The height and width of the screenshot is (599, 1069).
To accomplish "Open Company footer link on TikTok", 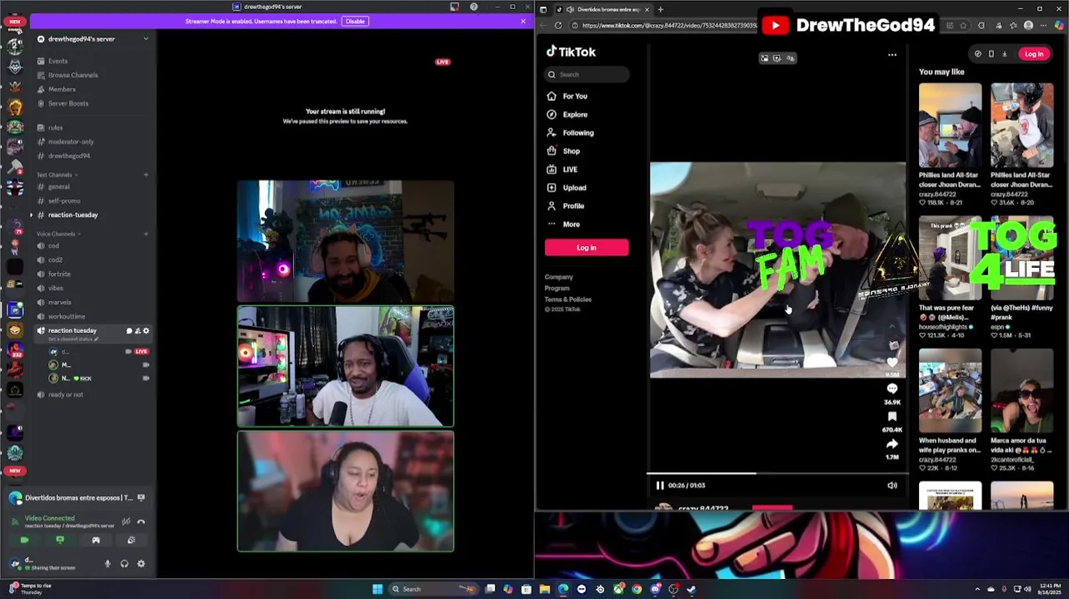I will (558, 277).
